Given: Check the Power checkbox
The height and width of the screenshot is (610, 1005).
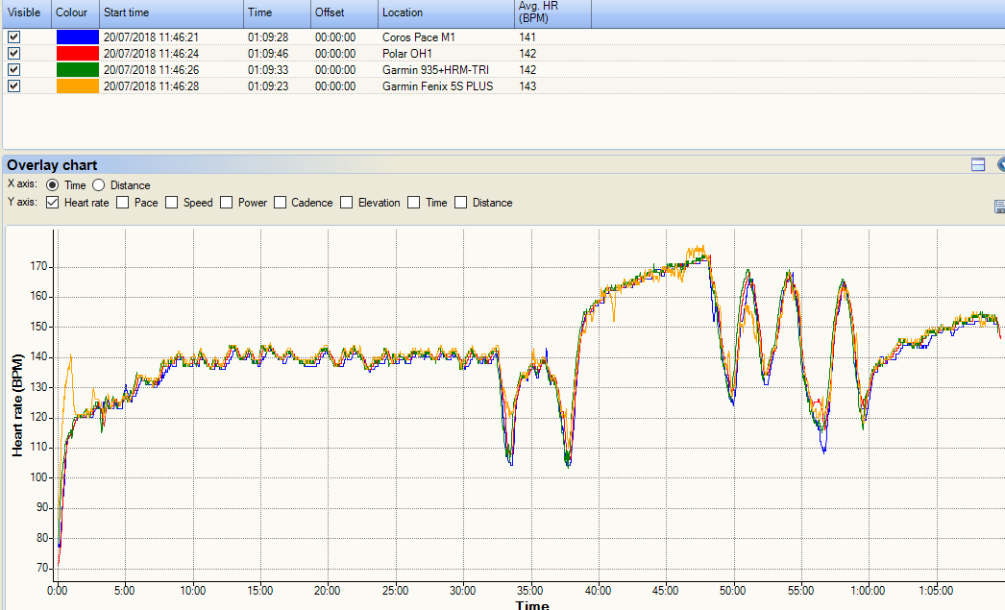Looking at the screenshot, I should point(227,203).
